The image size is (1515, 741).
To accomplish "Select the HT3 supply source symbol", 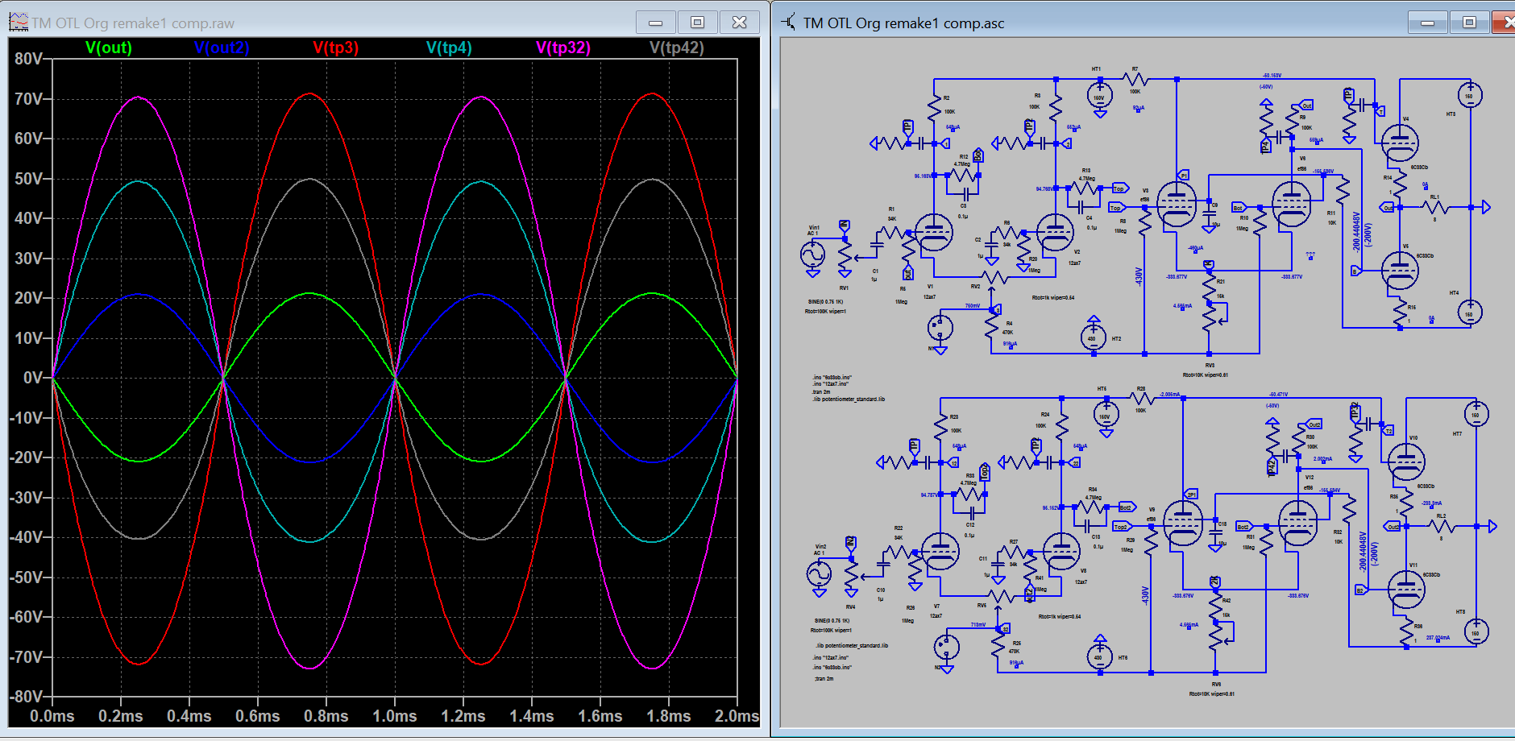I will pos(1470,96).
